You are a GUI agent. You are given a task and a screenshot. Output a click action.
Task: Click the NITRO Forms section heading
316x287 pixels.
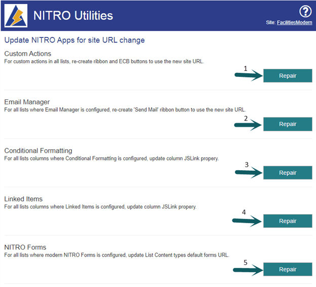[x=25, y=247]
